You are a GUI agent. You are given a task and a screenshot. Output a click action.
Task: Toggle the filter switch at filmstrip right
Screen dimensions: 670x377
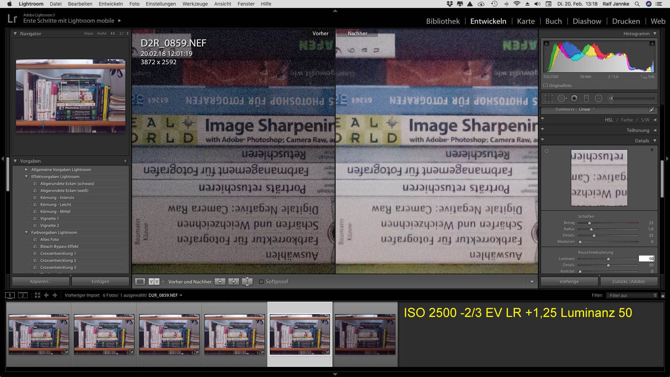[x=663, y=295]
